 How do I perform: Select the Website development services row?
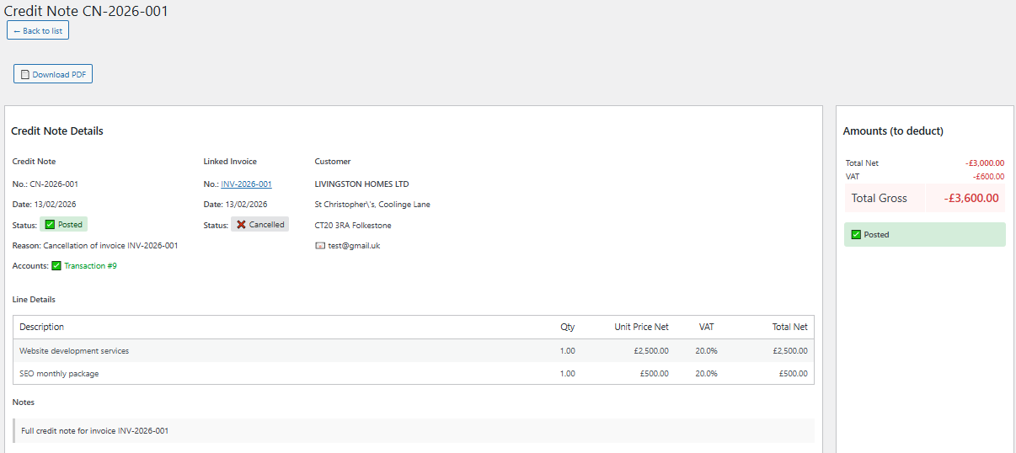[x=74, y=351]
